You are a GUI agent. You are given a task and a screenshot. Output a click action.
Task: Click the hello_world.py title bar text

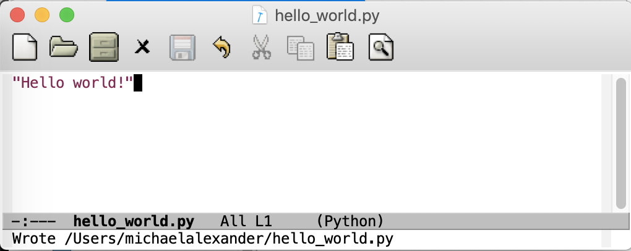(x=327, y=15)
